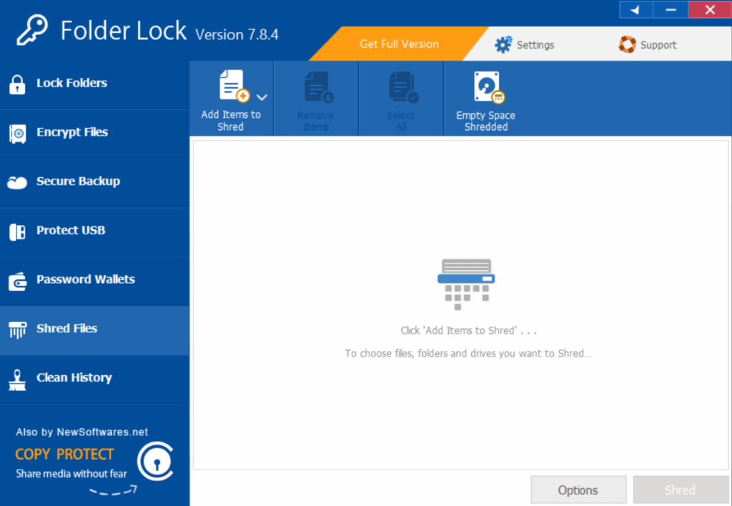This screenshot has width=732, height=506.
Task: Click the Select All toolbar icon
Action: click(x=404, y=86)
